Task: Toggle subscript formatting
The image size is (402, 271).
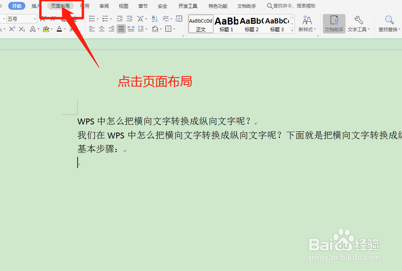Action: [22, 29]
